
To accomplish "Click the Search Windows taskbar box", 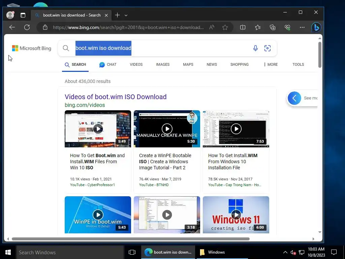I will coord(70,252).
